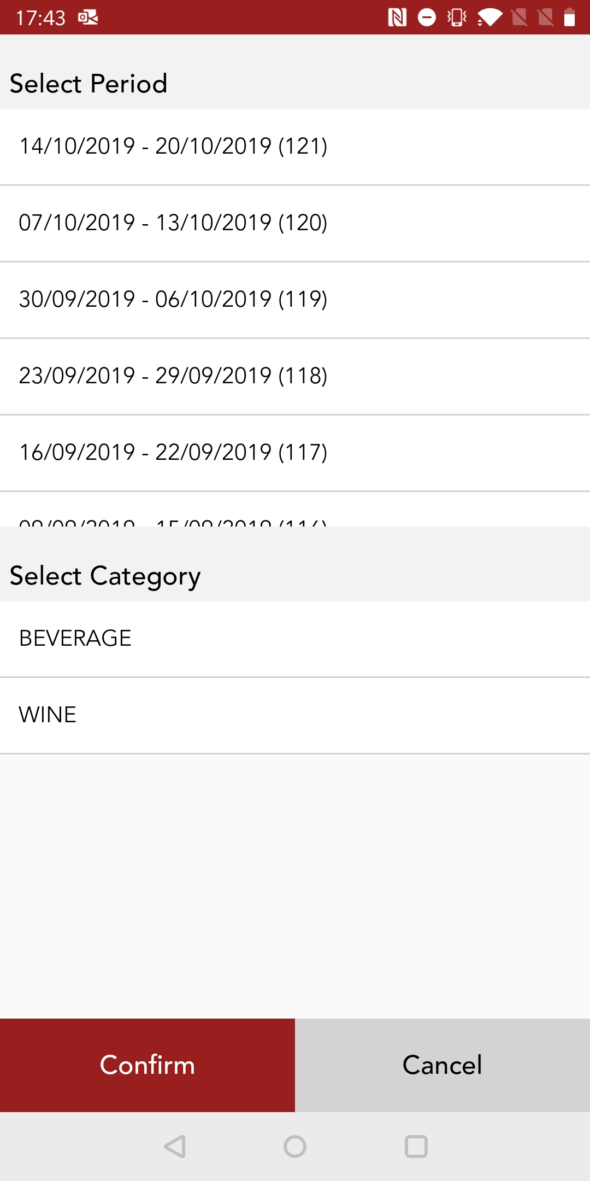This screenshot has width=590, height=1181.
Task: Tap the partially visible period (116) row
Action: 295,514
